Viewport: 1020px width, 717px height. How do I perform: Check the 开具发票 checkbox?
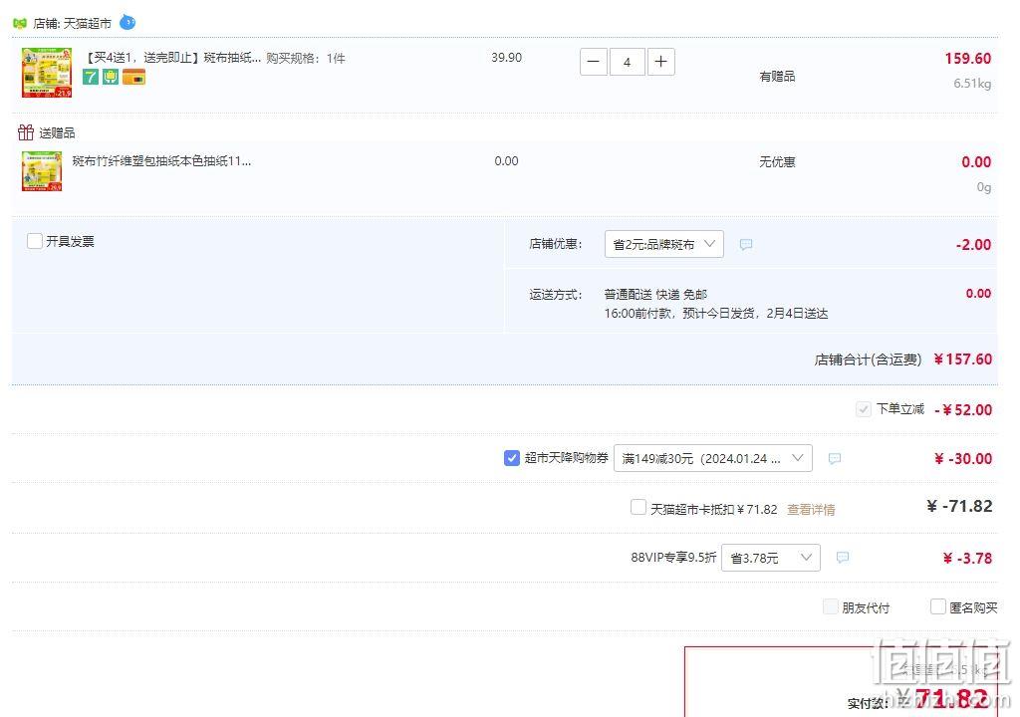point(35,241)
